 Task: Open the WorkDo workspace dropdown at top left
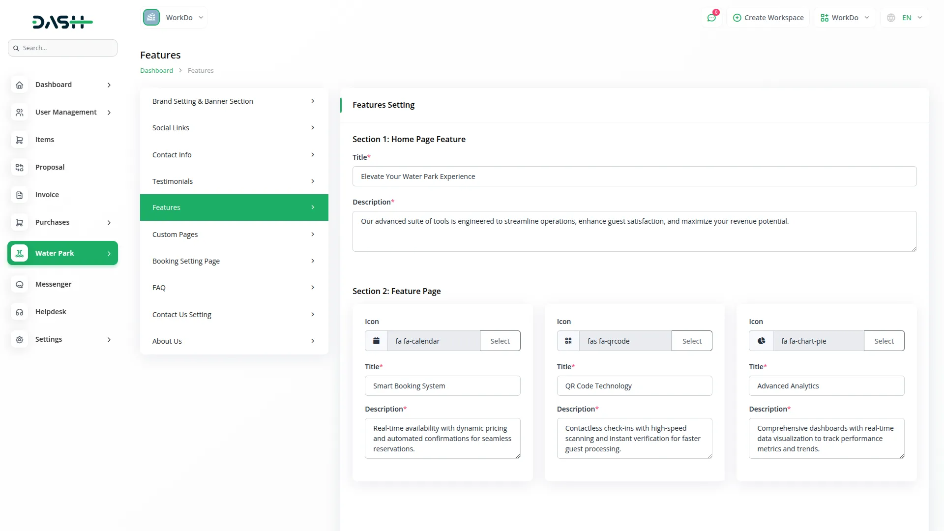click(174, 18)
